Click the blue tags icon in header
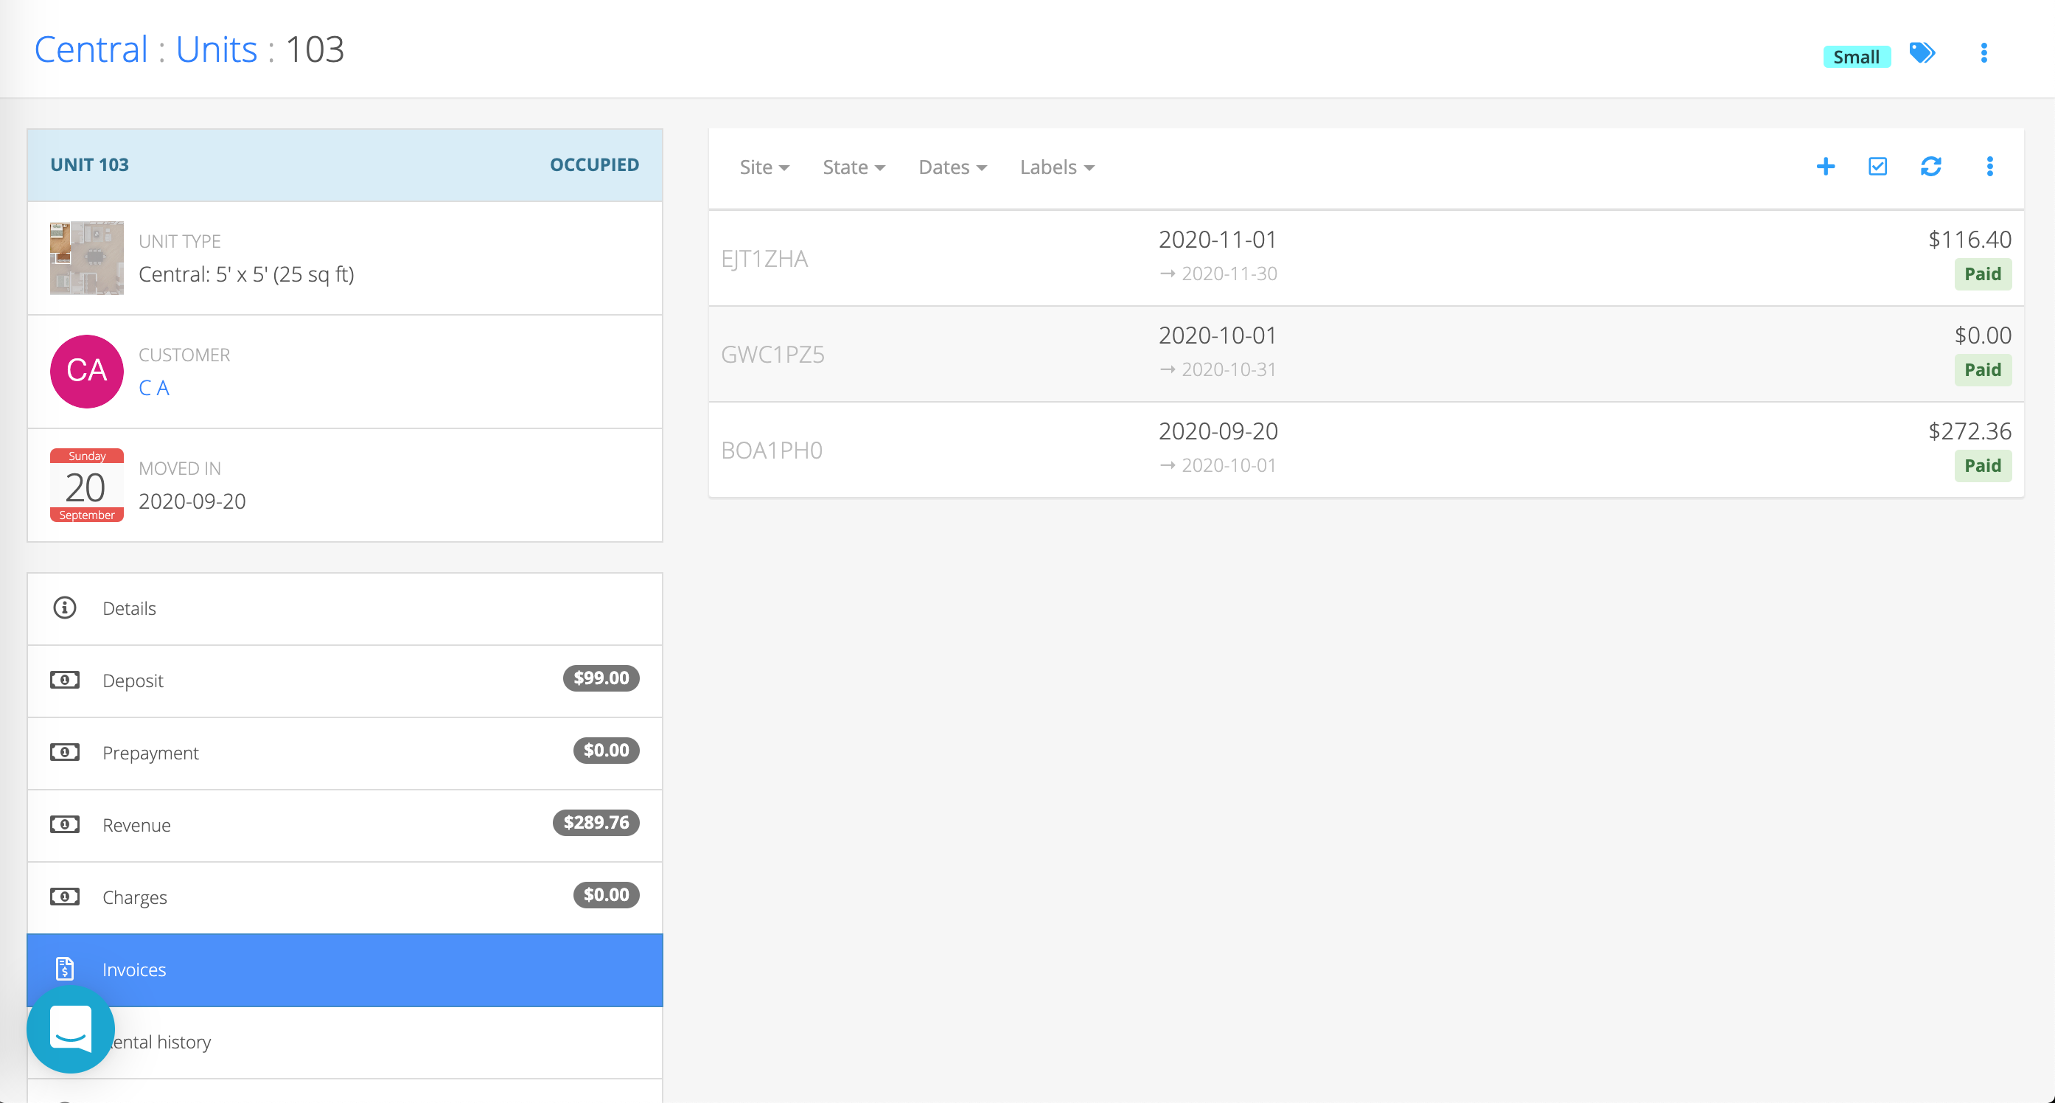Image resolution: width=2055 pixels, height=1103 pixels. click(1922, 54)
